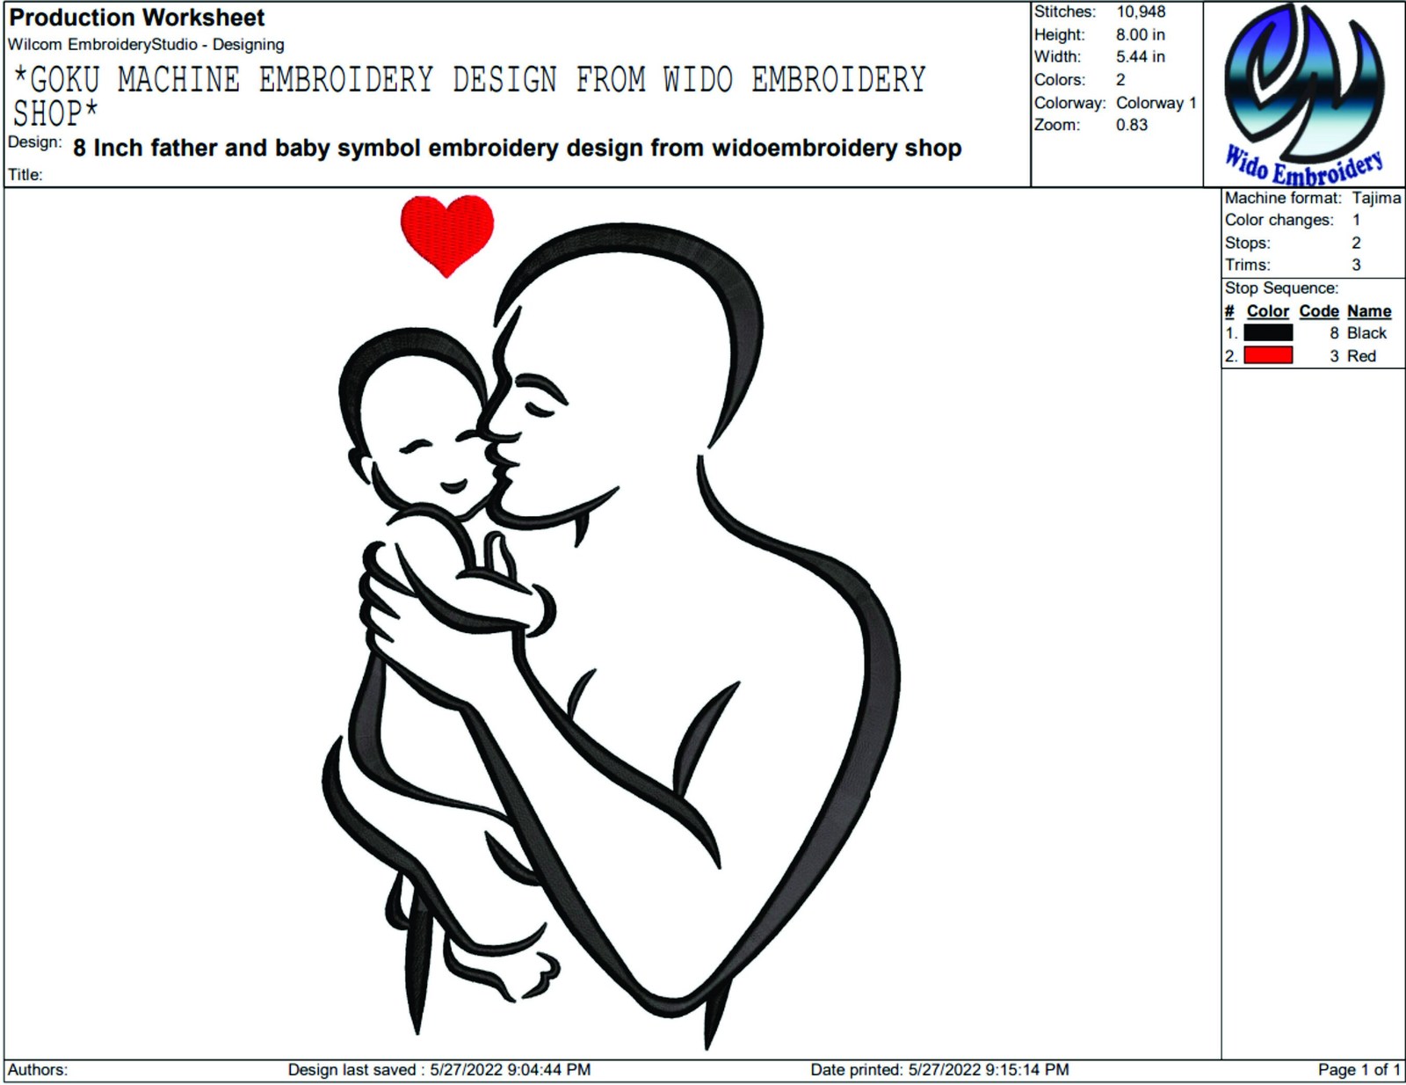Click the red heart in the design
The height and width of the screenshot is (1085, 1406).
click(447, 236)
